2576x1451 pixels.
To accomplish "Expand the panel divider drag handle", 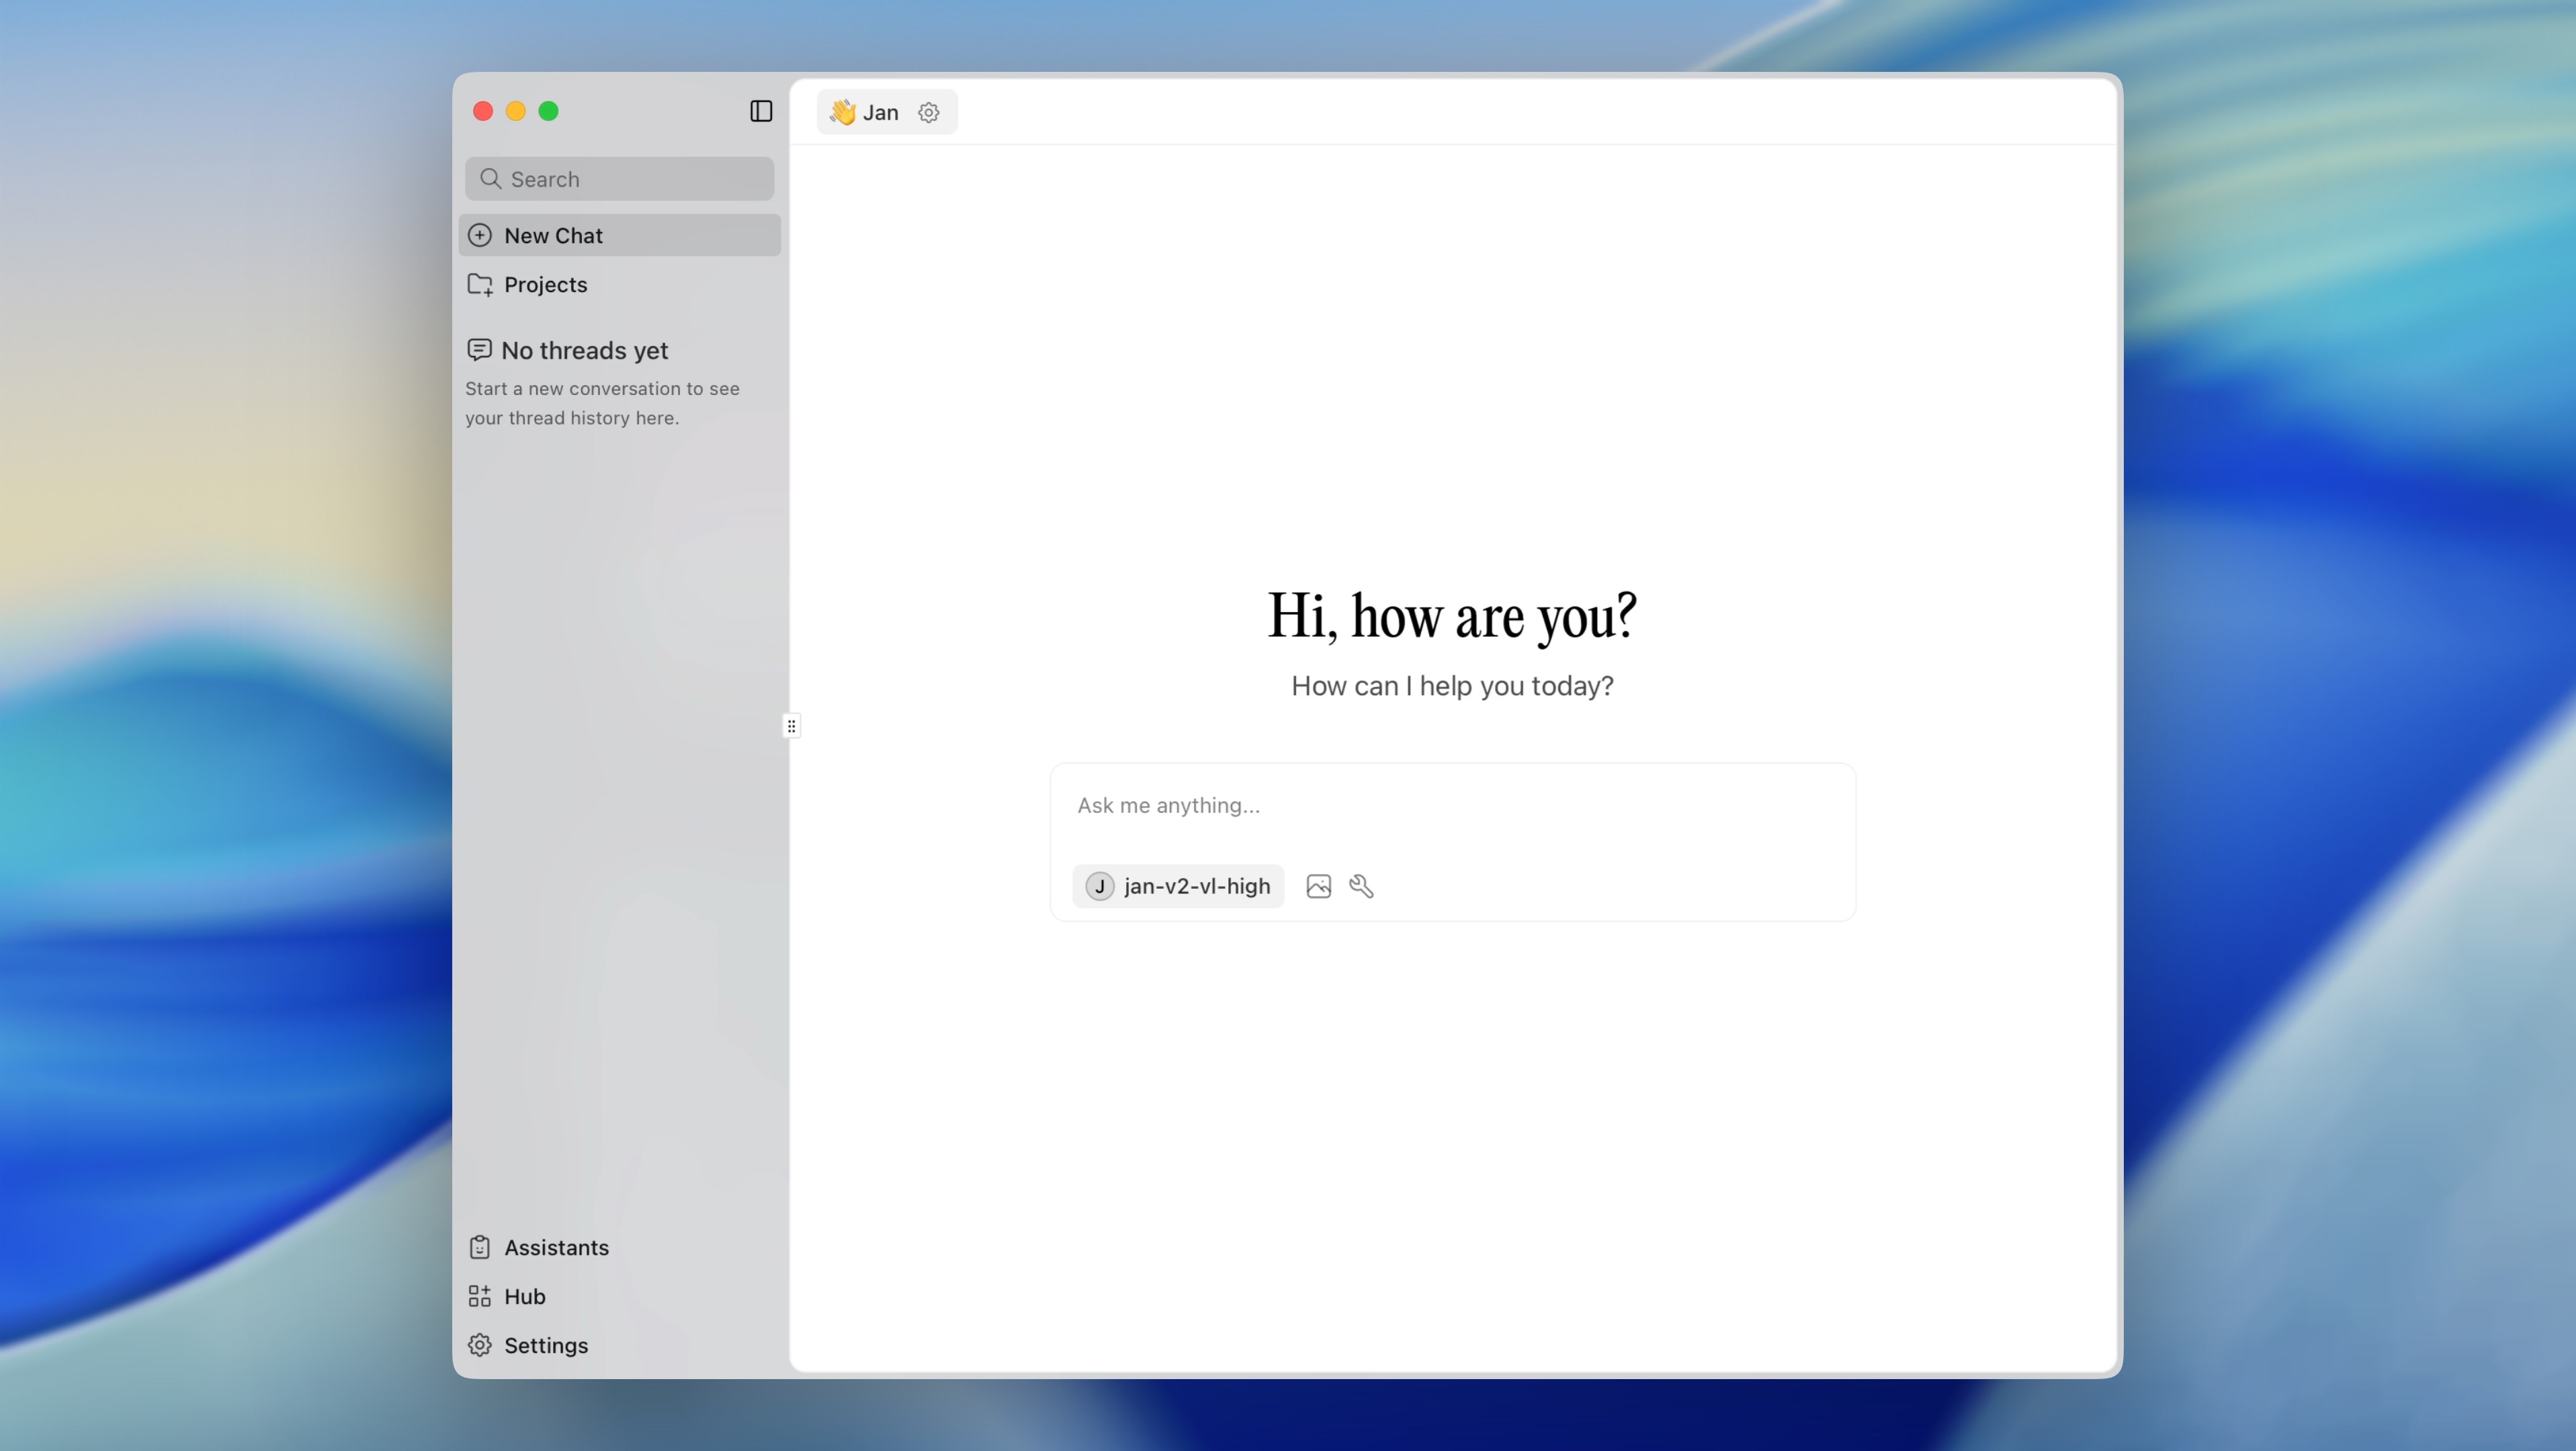I will click(x=791, y=725).
